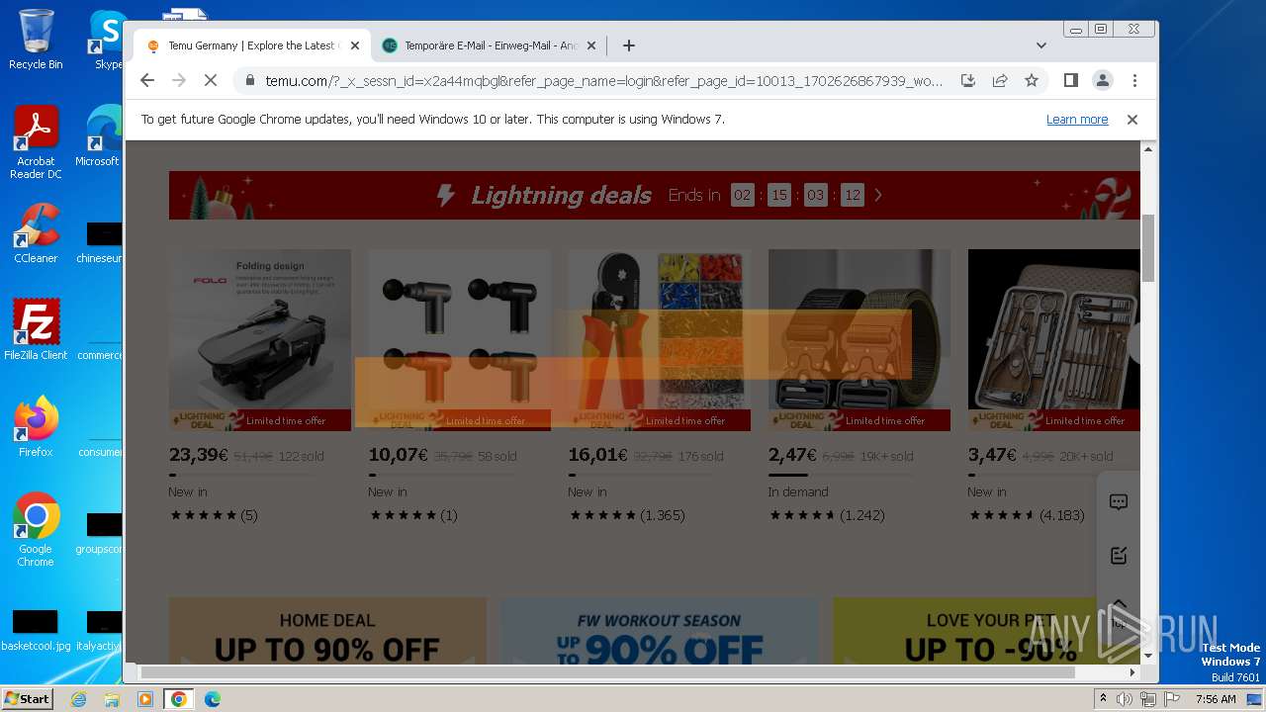Show hidden system tray icons

(1103, 699)
